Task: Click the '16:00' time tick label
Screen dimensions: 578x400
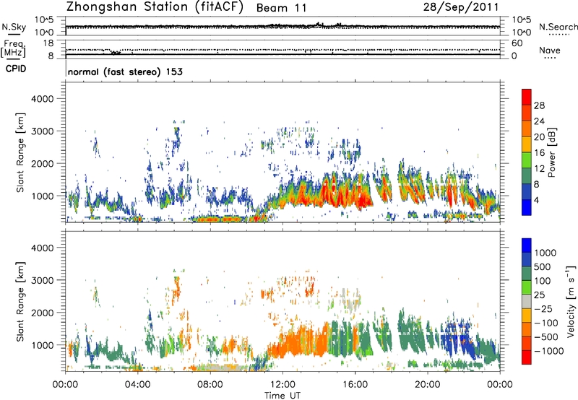Action: [x=355, y=385]
